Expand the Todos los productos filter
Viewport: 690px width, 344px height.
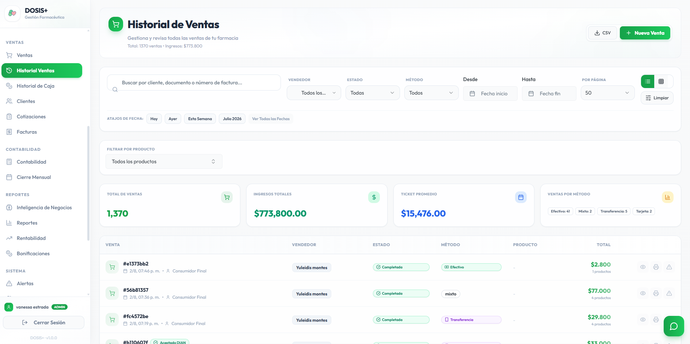pos(164,161)
